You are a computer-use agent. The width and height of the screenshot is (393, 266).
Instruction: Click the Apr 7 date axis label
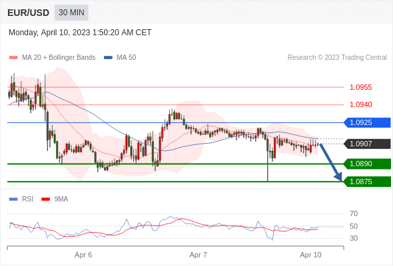coord(198,255)
